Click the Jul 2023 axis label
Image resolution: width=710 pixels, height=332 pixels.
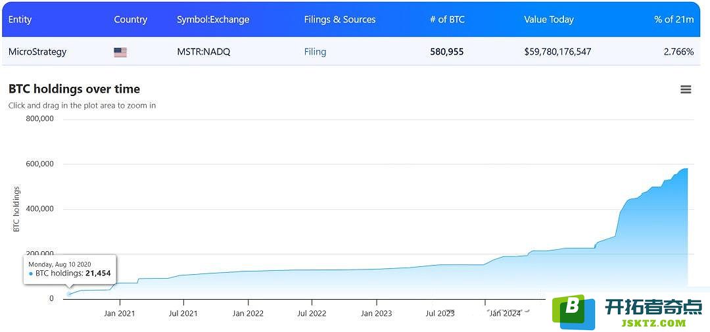[x=440, y=314]
